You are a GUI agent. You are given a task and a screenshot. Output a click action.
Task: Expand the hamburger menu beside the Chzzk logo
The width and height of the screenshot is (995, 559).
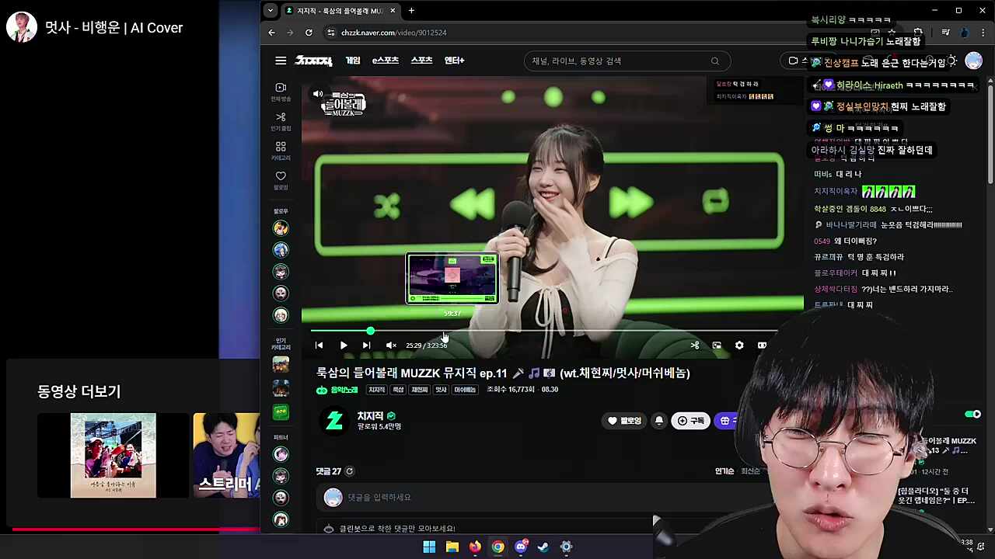281,61
